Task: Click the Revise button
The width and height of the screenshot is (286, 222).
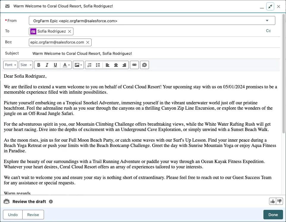Action: (33, 215)
